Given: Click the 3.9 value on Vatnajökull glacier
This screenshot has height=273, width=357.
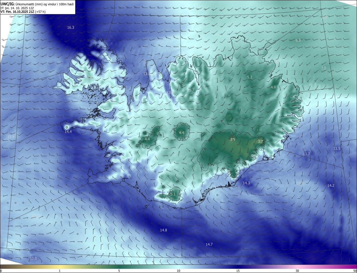Looking at the screenshot, I should click(x=233, y=140).
